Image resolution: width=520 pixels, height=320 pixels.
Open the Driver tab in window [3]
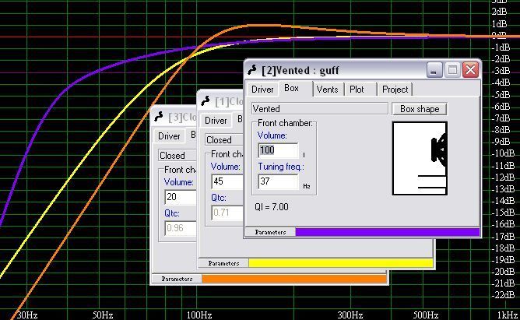(169, 136)
